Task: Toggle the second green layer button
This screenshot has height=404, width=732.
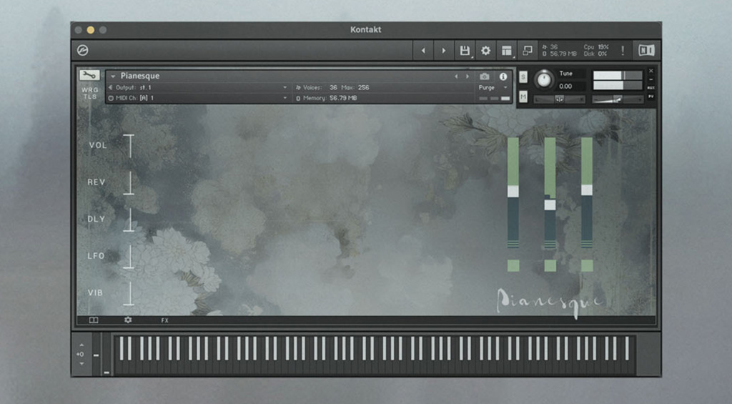Action: (550, 265)
